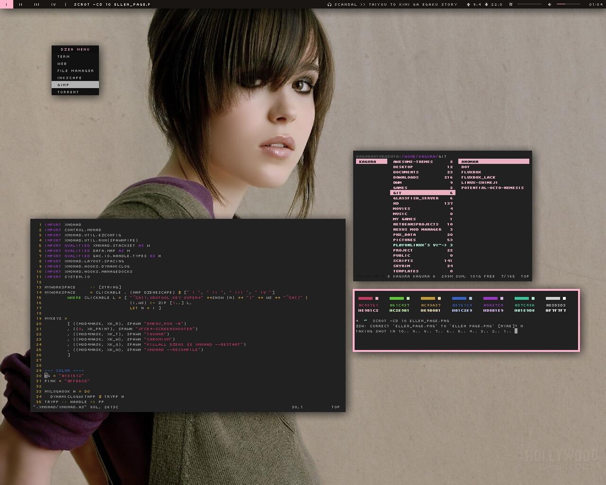
Task: Switch to workspace II
Action: (x=21, y=4)
